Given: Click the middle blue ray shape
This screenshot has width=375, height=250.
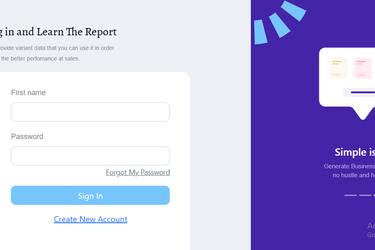Looking at the screenshot, I should (x=279, y=25).
